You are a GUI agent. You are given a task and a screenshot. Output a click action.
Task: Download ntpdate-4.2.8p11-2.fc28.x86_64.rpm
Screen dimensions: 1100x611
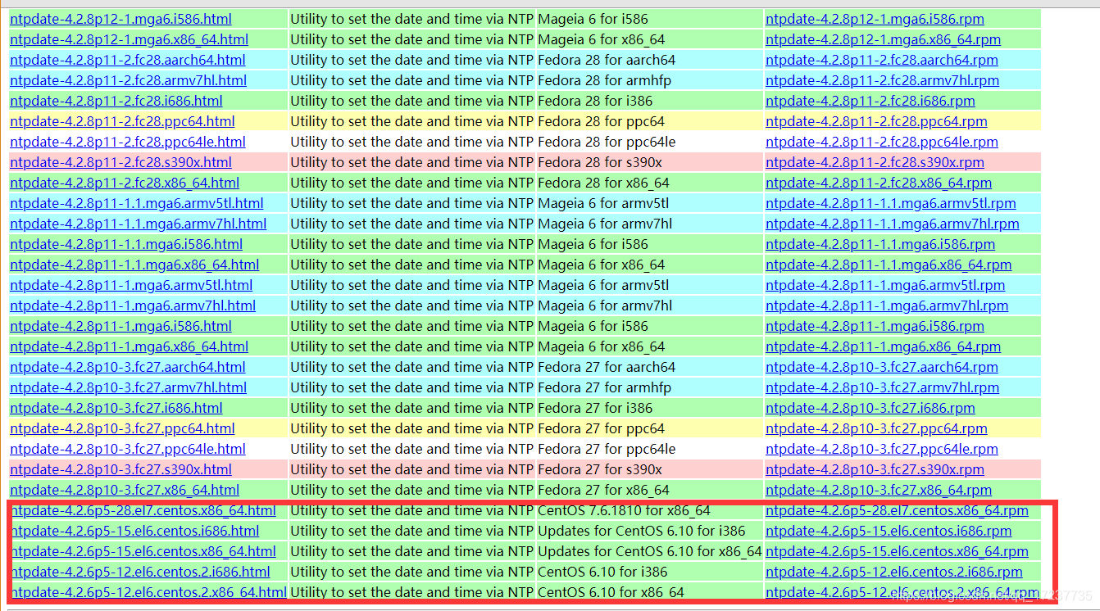[x=879, y=183]
